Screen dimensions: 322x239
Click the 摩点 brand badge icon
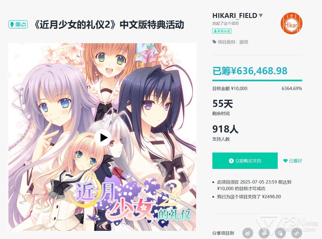click(18, 24)
